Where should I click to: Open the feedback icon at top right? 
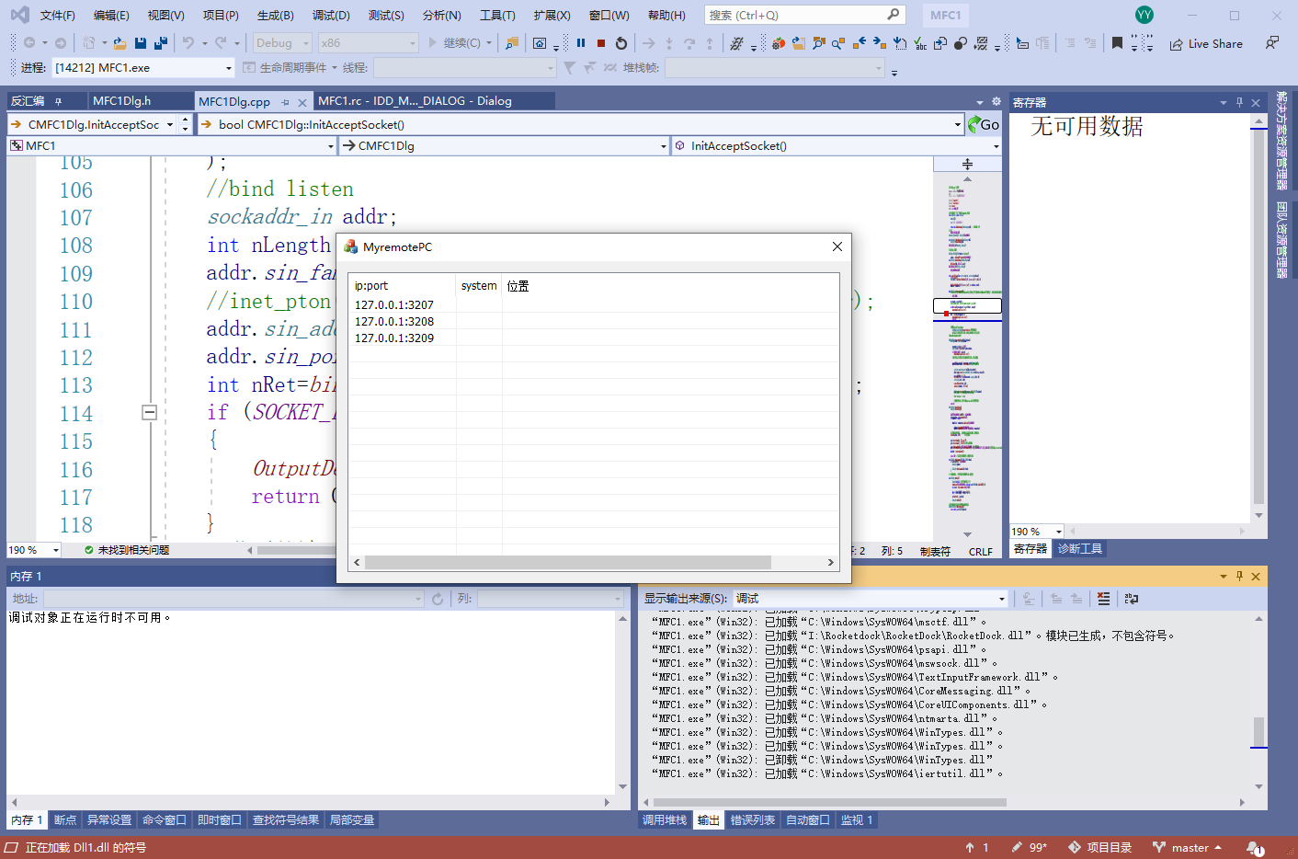pyautogui.click(x=1272, y=43)
